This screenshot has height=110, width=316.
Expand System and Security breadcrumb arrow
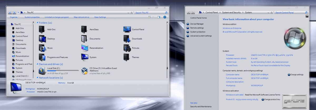[243, 12]
